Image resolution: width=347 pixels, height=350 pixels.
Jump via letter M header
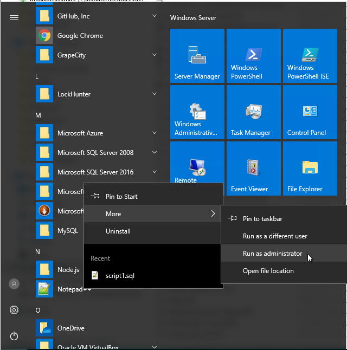[x=38, y=115]
